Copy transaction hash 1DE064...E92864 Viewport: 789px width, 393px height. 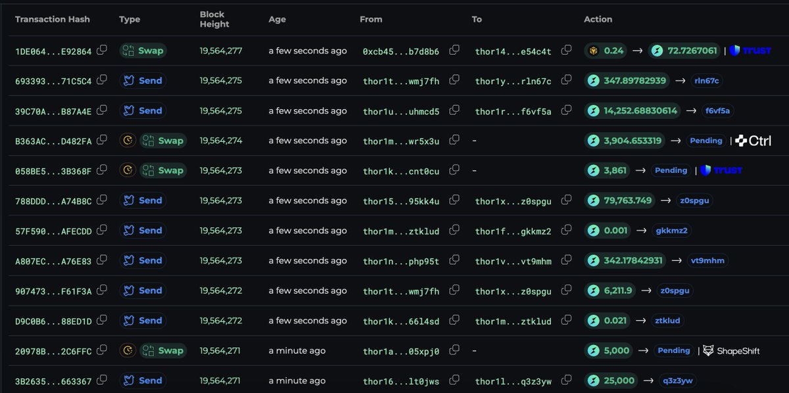pyautogui.click(x=102, y=51)
